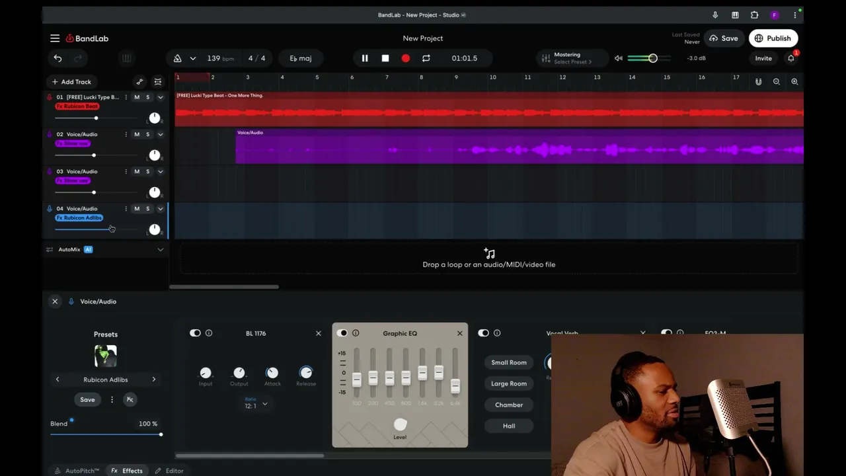Open options menu for track 04

(126, 208)
